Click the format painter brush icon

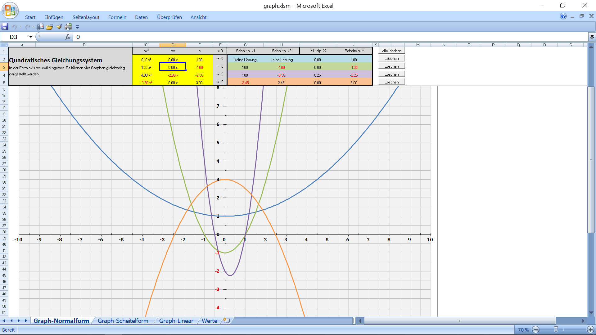(x=59, y=27)
